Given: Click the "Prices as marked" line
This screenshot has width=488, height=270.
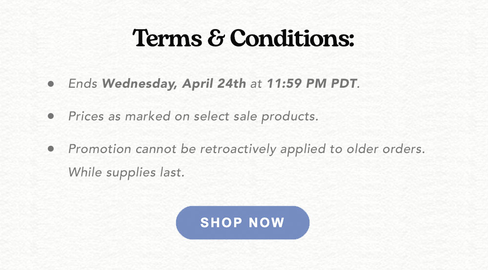Looking at the screenshot, I should point(193,116).
